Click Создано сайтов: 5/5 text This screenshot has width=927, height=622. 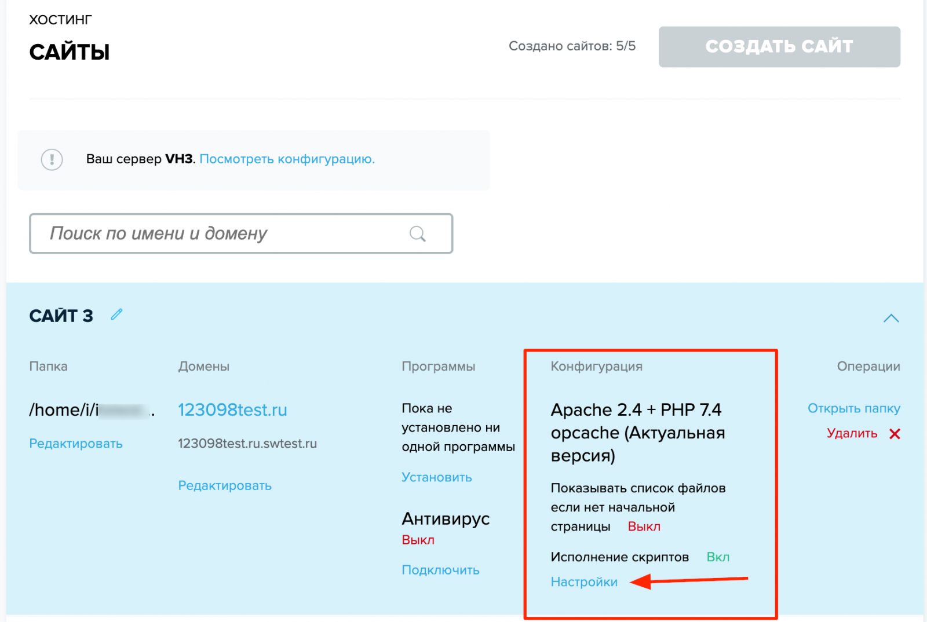click(572, 46)
